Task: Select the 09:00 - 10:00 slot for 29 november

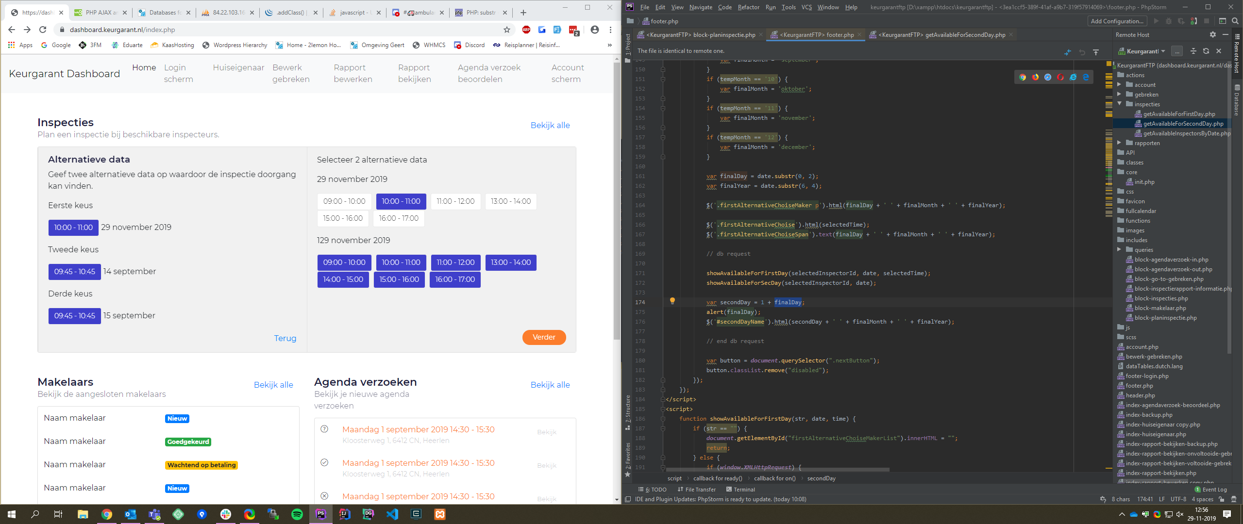Action: (344, 201)
